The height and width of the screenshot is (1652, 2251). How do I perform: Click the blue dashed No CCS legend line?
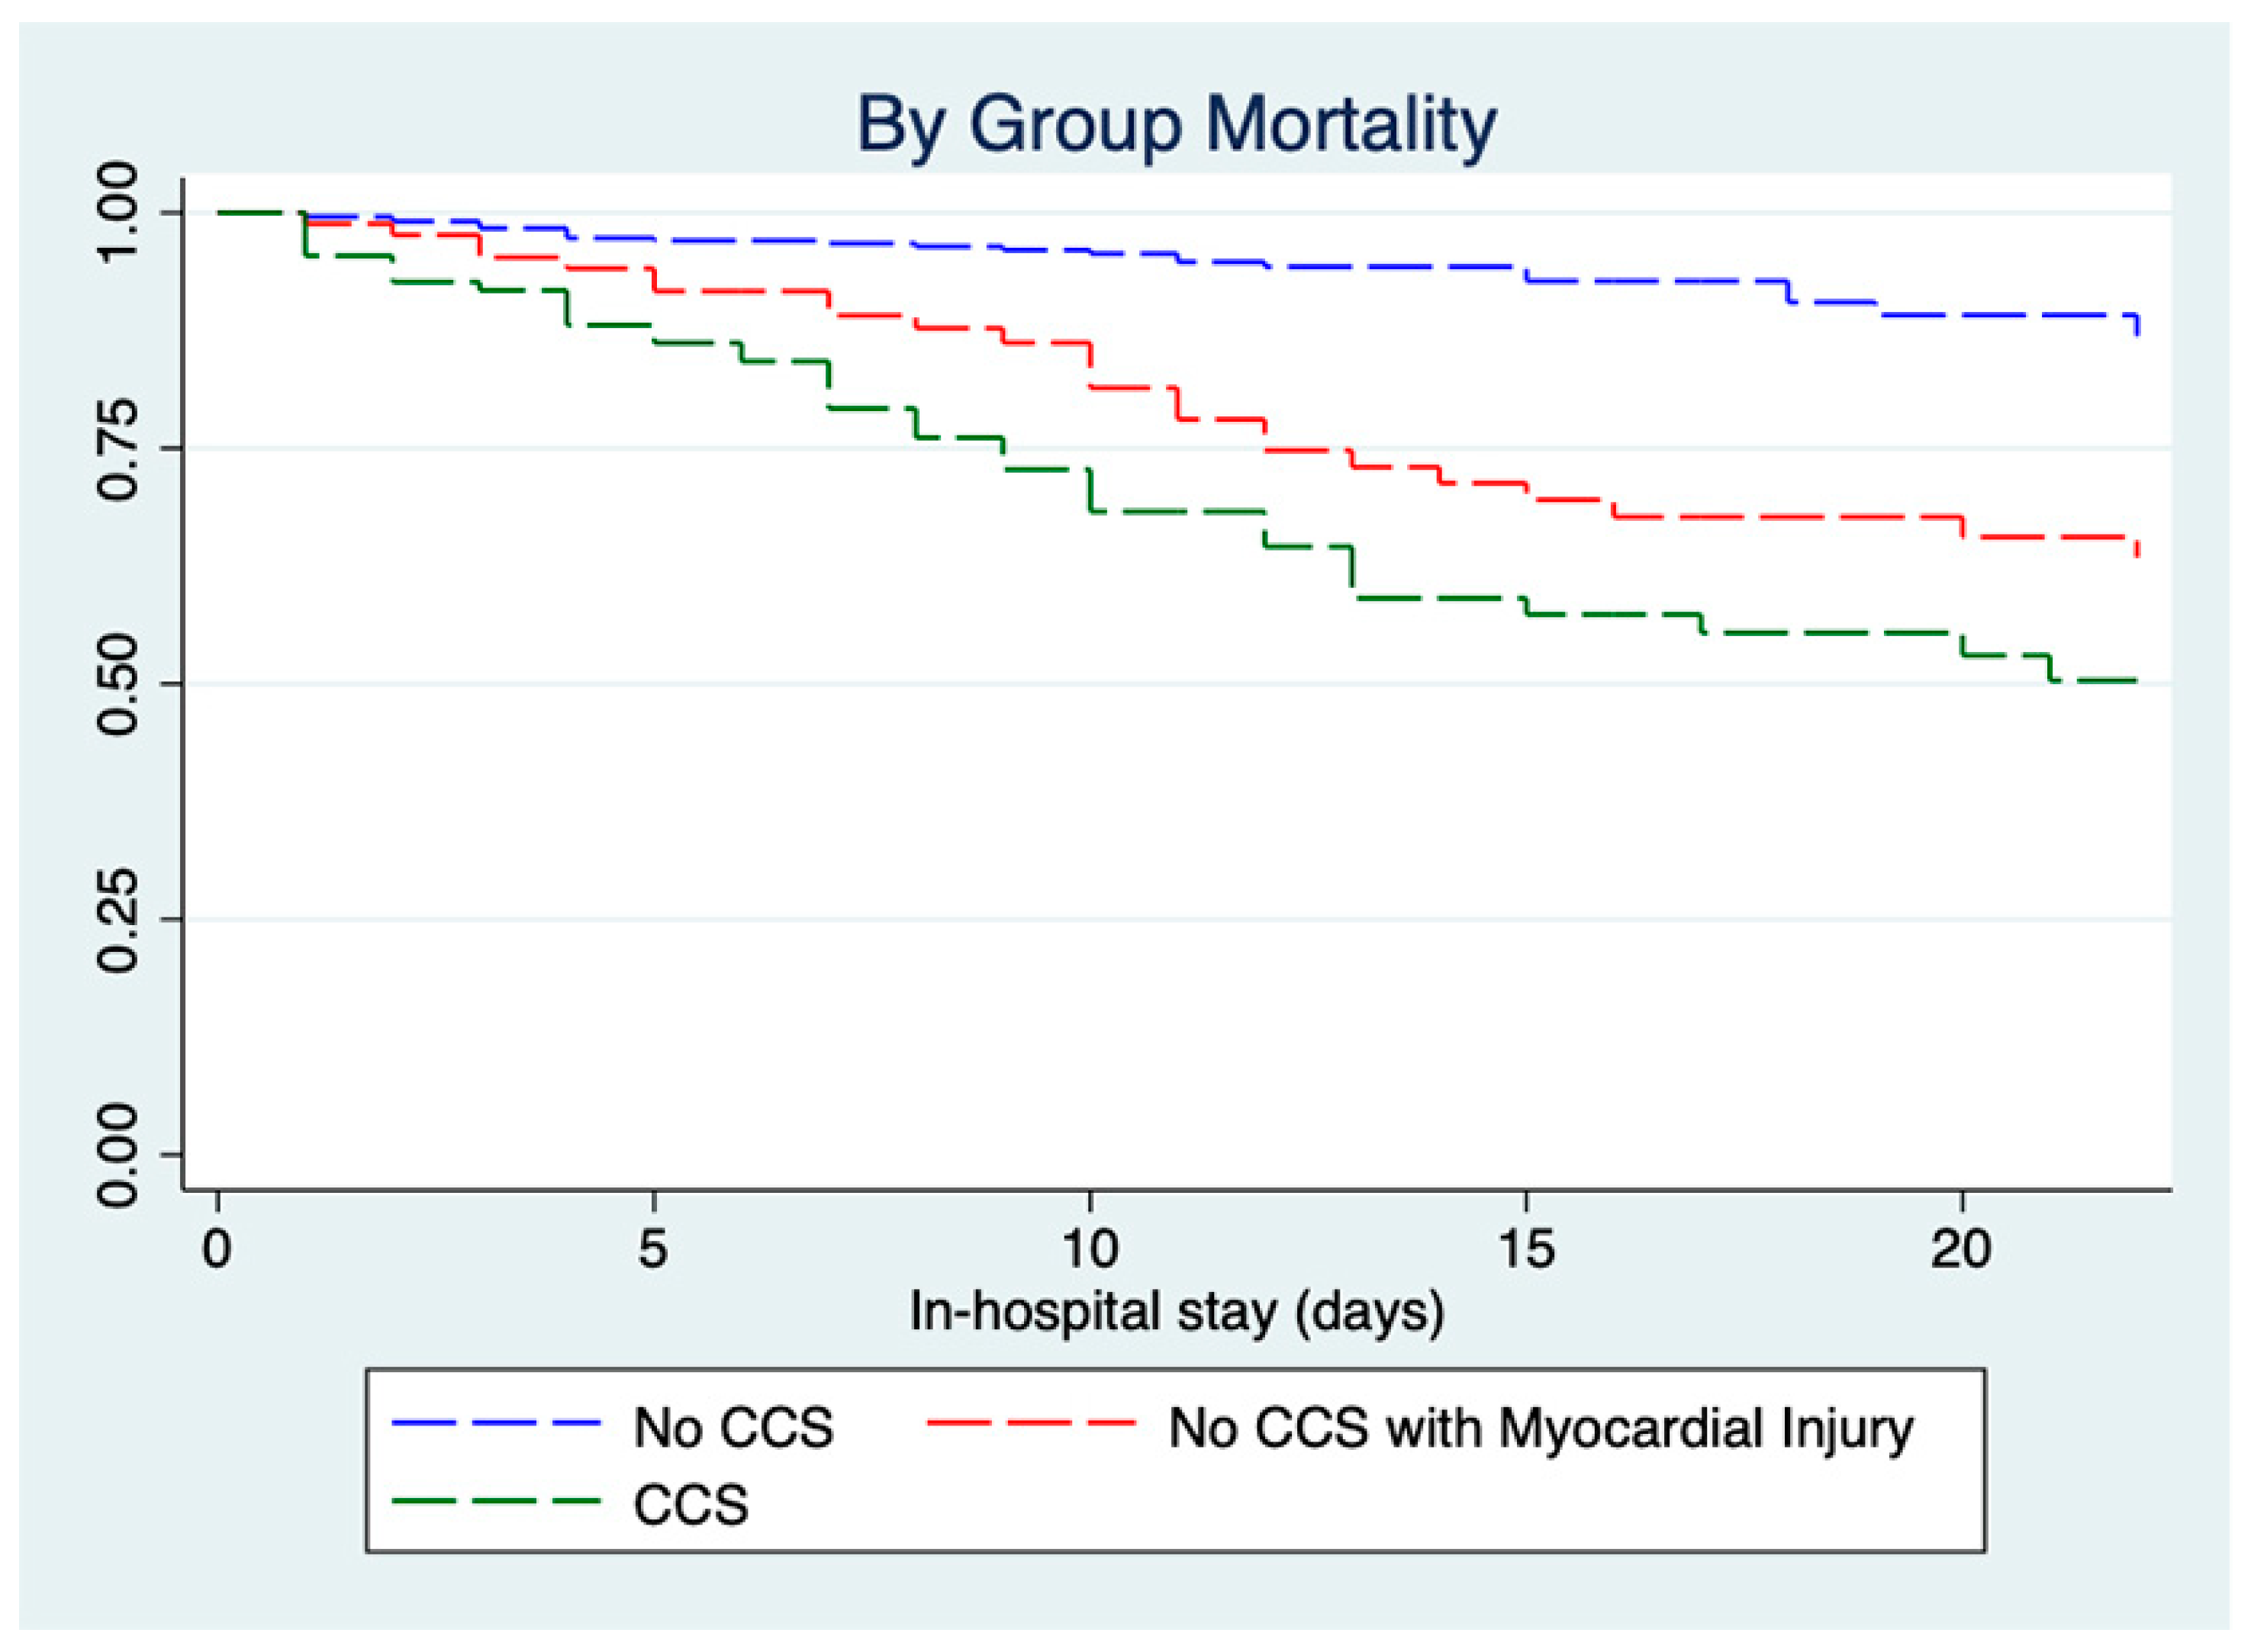pyautogui.click(x=496, y=1424)
